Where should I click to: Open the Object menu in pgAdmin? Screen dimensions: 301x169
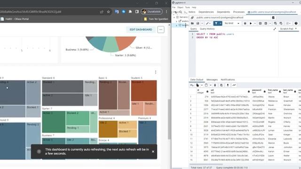point(180,8)
